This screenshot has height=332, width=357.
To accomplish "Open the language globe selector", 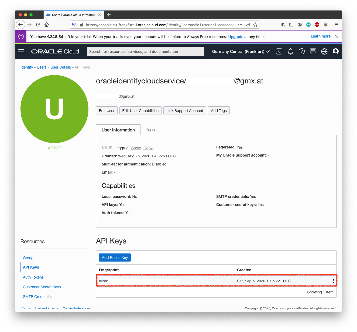I will pyautogui.click(x=324, y=51).
